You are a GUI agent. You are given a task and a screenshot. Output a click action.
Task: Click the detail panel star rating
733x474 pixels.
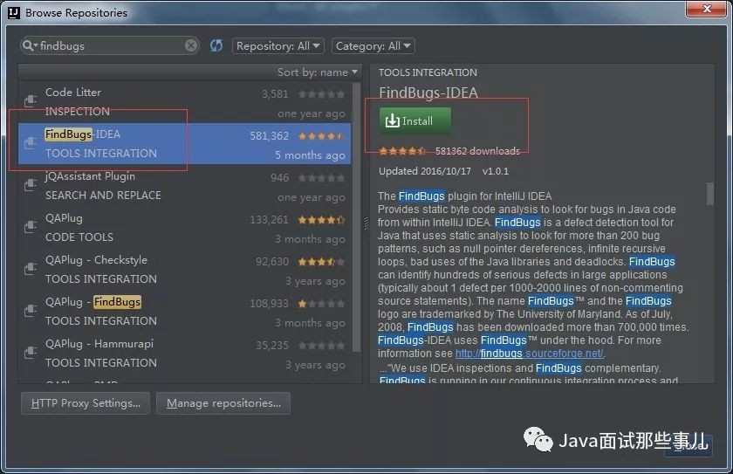tap(402, 151)
